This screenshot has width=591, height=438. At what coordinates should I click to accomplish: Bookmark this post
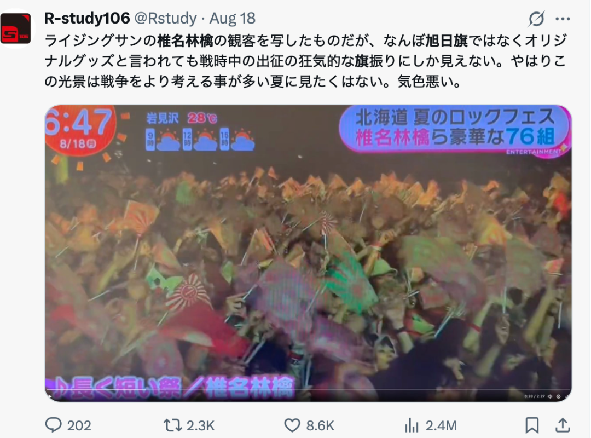532,425
